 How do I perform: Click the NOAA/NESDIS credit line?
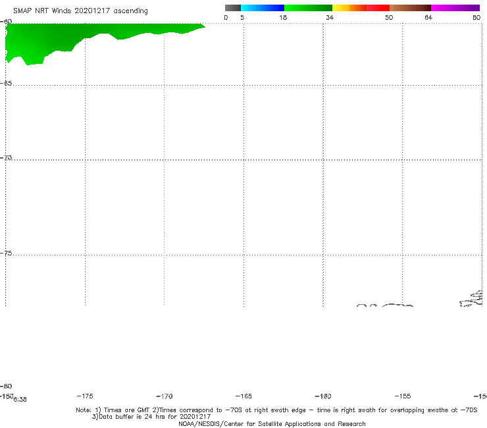click(272, 423)
